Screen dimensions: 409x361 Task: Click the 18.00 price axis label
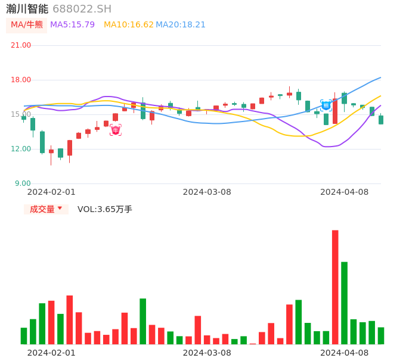pos(21,80)
